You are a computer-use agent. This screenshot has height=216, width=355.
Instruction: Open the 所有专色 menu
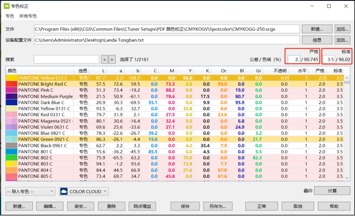tap(28, 16)
